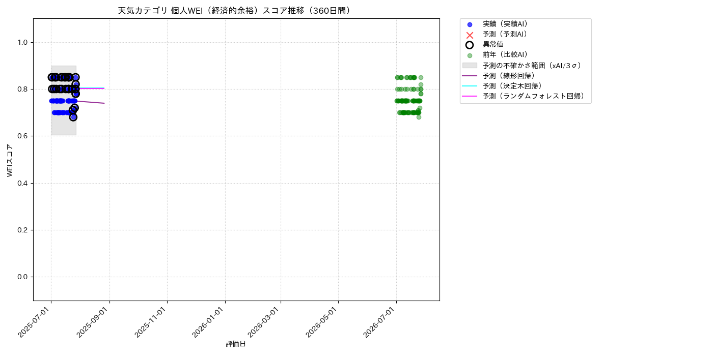Click the gray uncertainty range legend swatch
The image size is (713, 356).
pos(470,66)
